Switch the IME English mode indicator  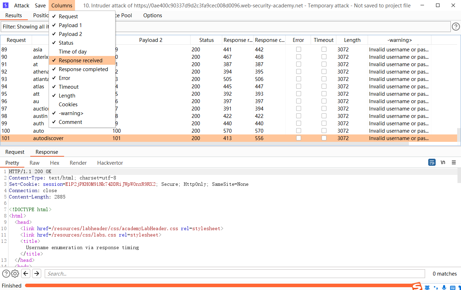(x=427, y=288)
